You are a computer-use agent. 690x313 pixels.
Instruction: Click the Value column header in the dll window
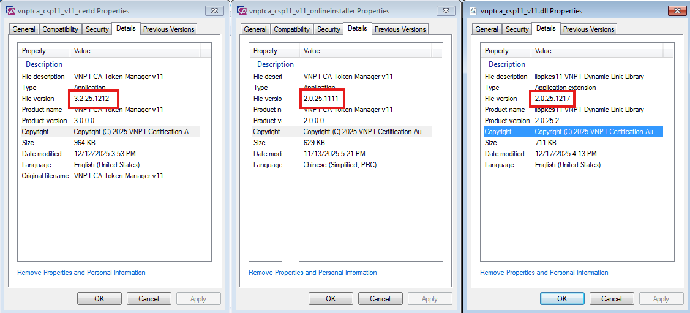pos(597,51)
